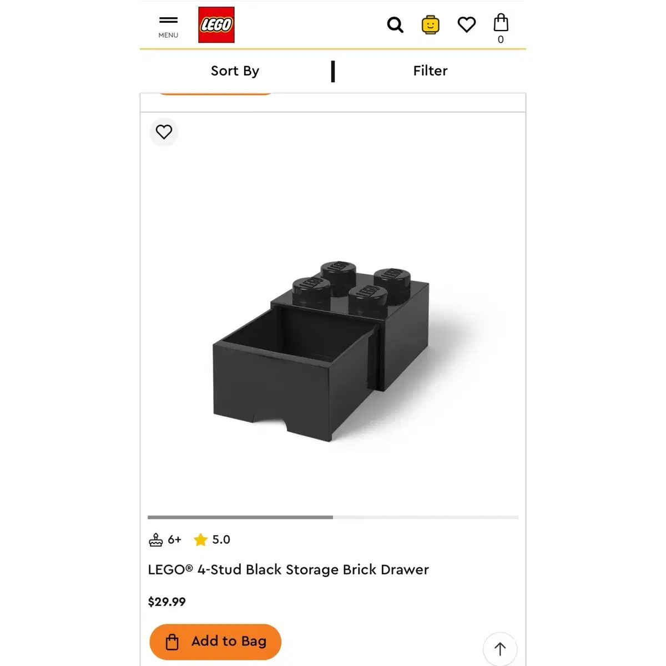The image size is (666, 666).
Task: Add storage brick to wishlist
Action: [x=164, y=132]
